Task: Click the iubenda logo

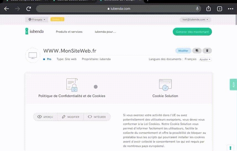Action: (x=34, y=31)
